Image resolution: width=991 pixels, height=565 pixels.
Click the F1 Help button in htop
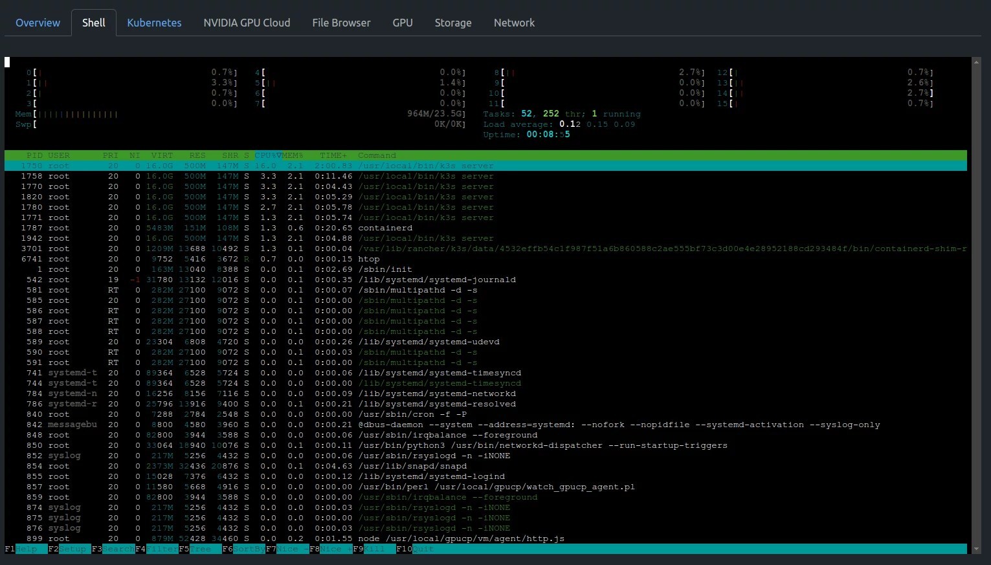click(26, 549)
